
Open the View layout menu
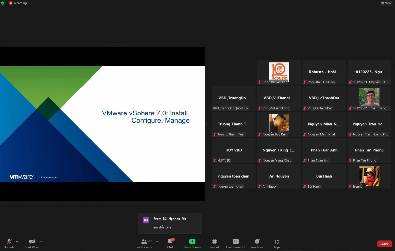(386, 3)
